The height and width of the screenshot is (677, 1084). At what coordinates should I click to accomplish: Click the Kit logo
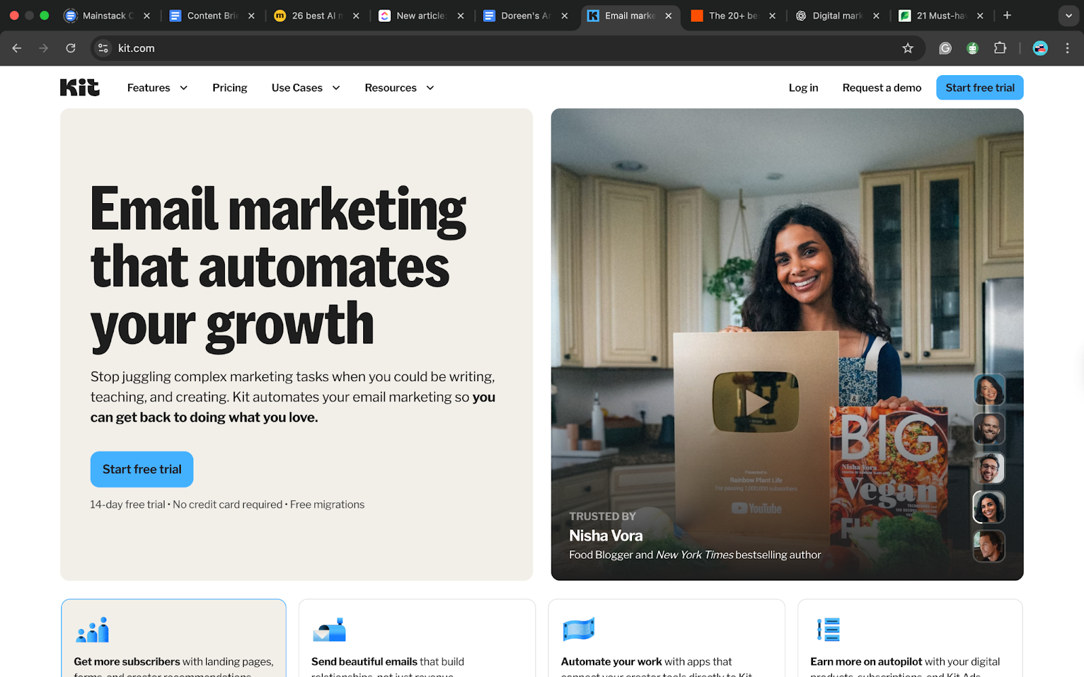(x=80, y=87)
